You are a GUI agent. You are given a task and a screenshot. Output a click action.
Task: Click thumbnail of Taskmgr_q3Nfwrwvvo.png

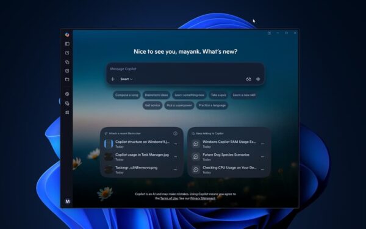pos(109,169)
